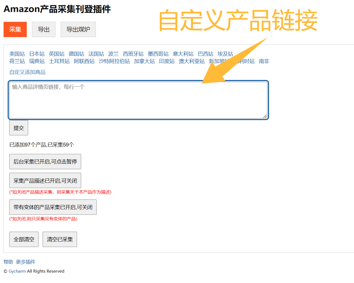354x283 pixels.
Task: Pause background collection via 后台采集已开启 button
Action: pos(45,162)
